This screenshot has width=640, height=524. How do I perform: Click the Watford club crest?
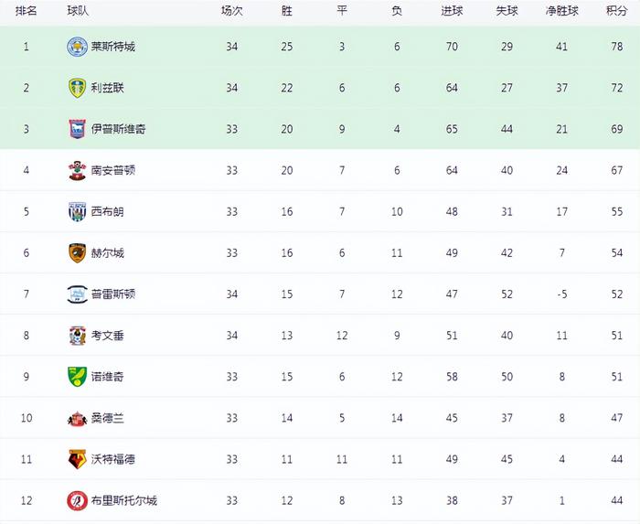pos(77,459)
